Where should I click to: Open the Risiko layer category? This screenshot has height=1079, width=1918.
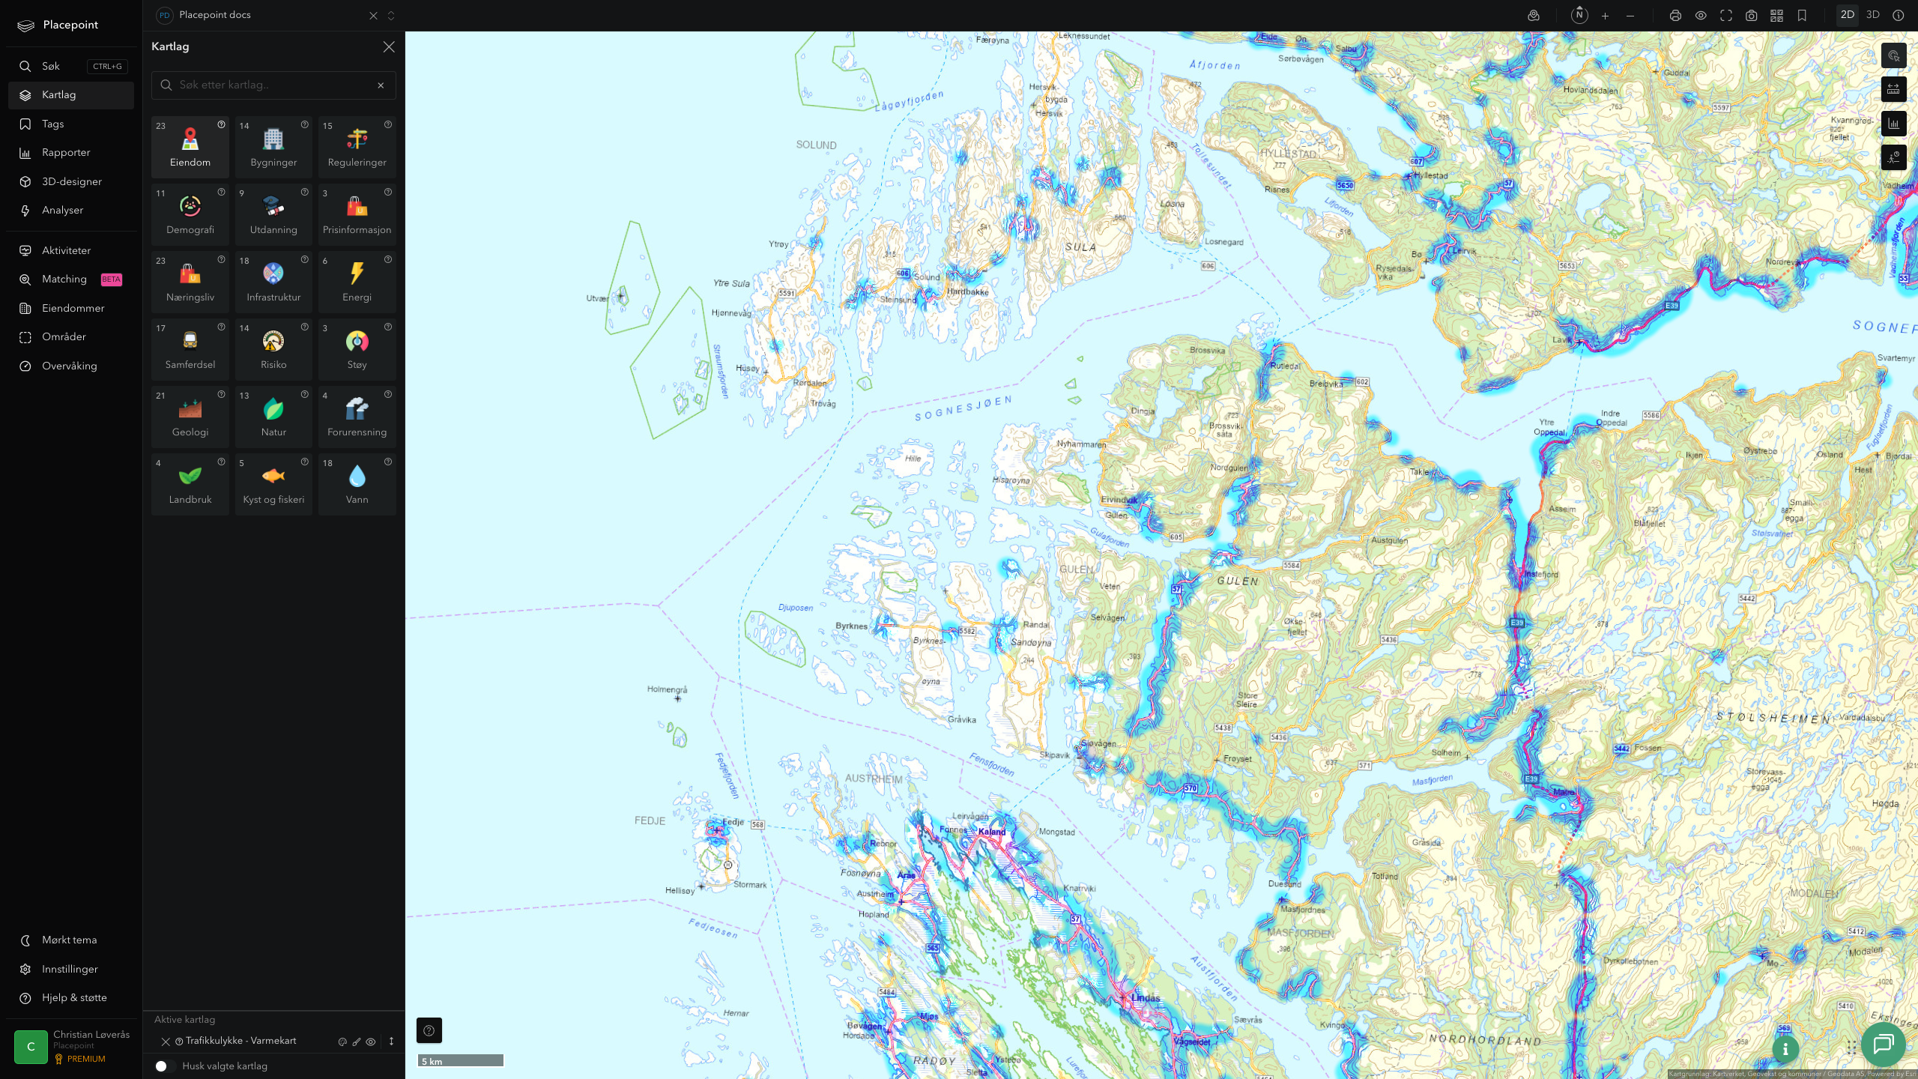273,349
